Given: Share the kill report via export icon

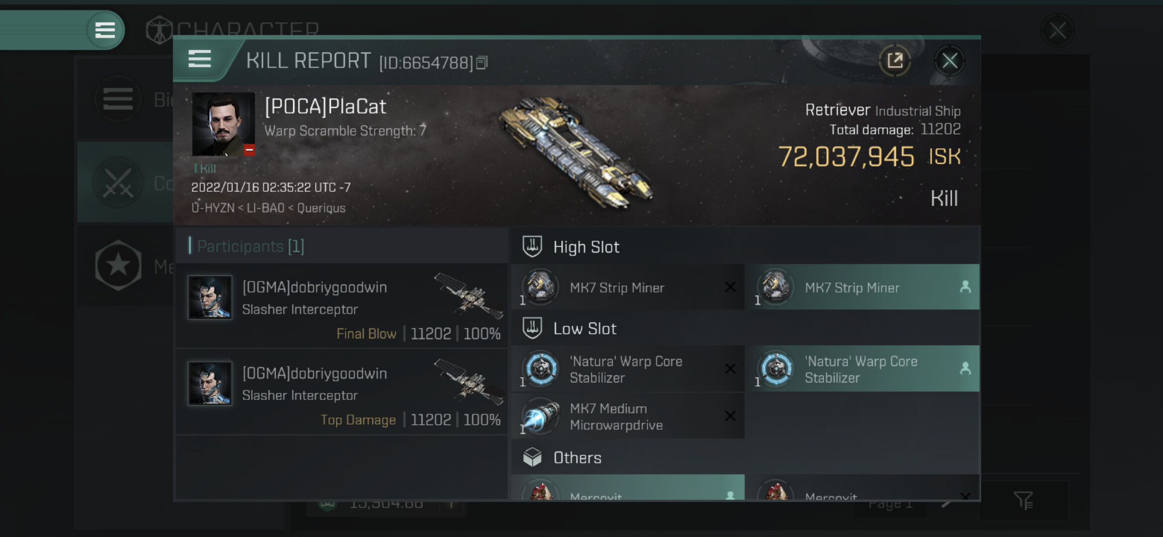Looking at the screenshot, I should [895, 61].
